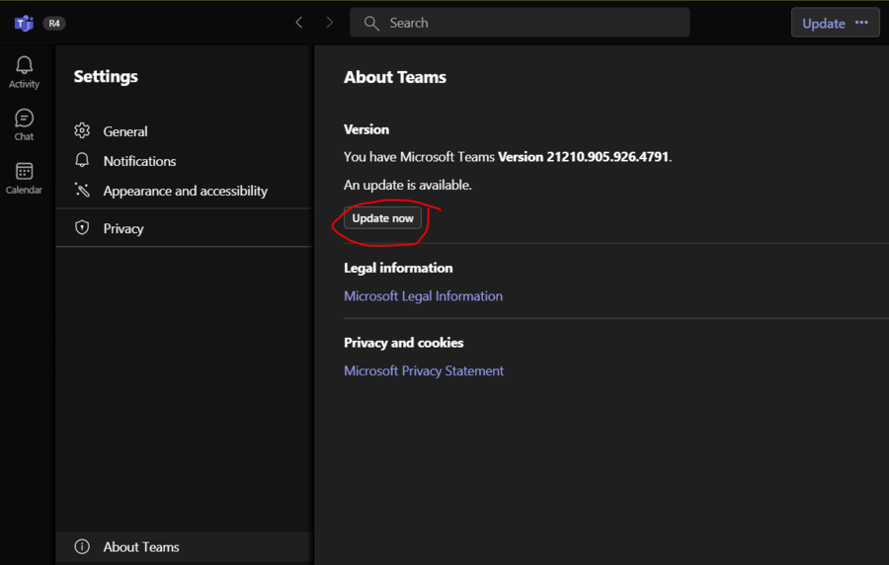Click into the Search input field

pos(533,23)
